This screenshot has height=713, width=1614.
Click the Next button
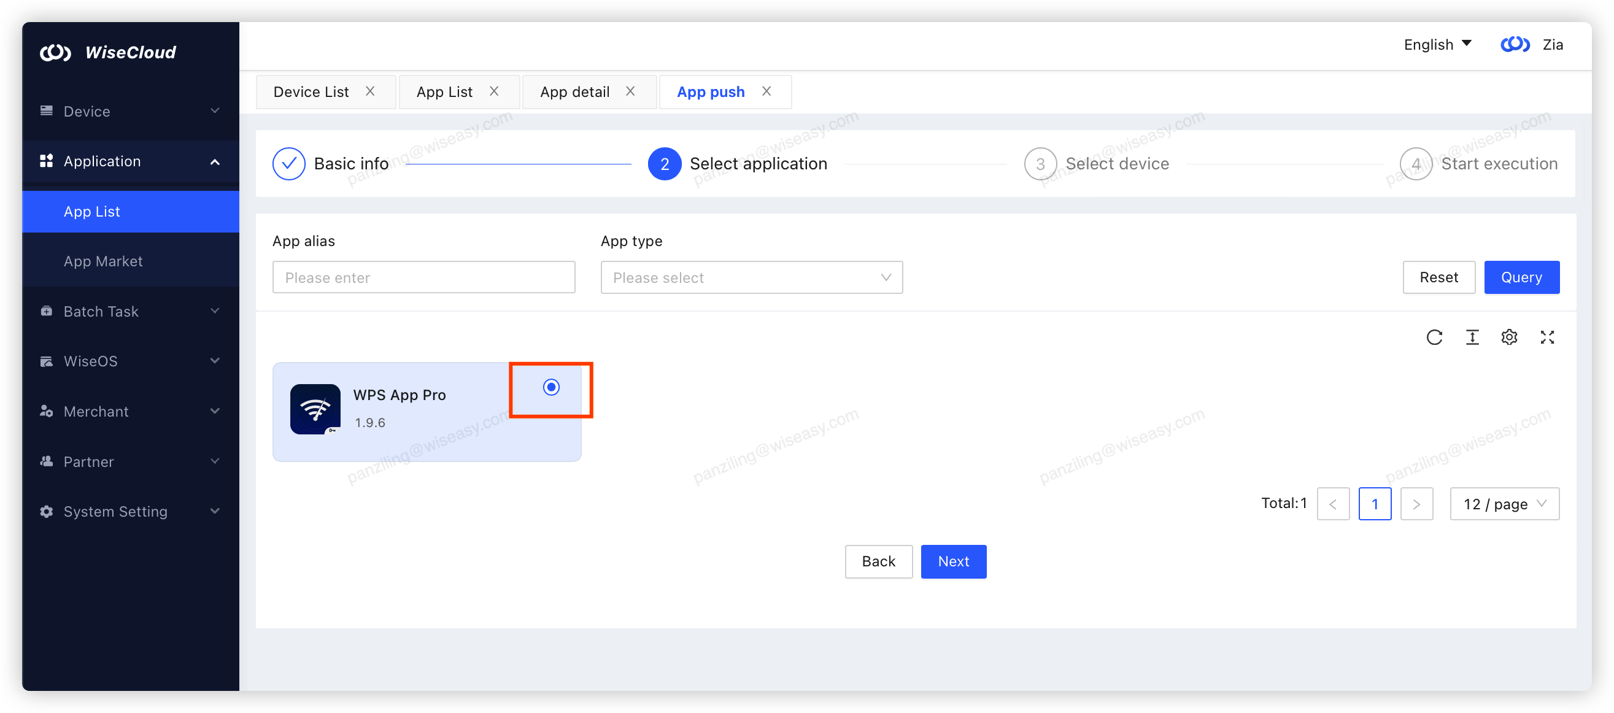click(953, 561)
